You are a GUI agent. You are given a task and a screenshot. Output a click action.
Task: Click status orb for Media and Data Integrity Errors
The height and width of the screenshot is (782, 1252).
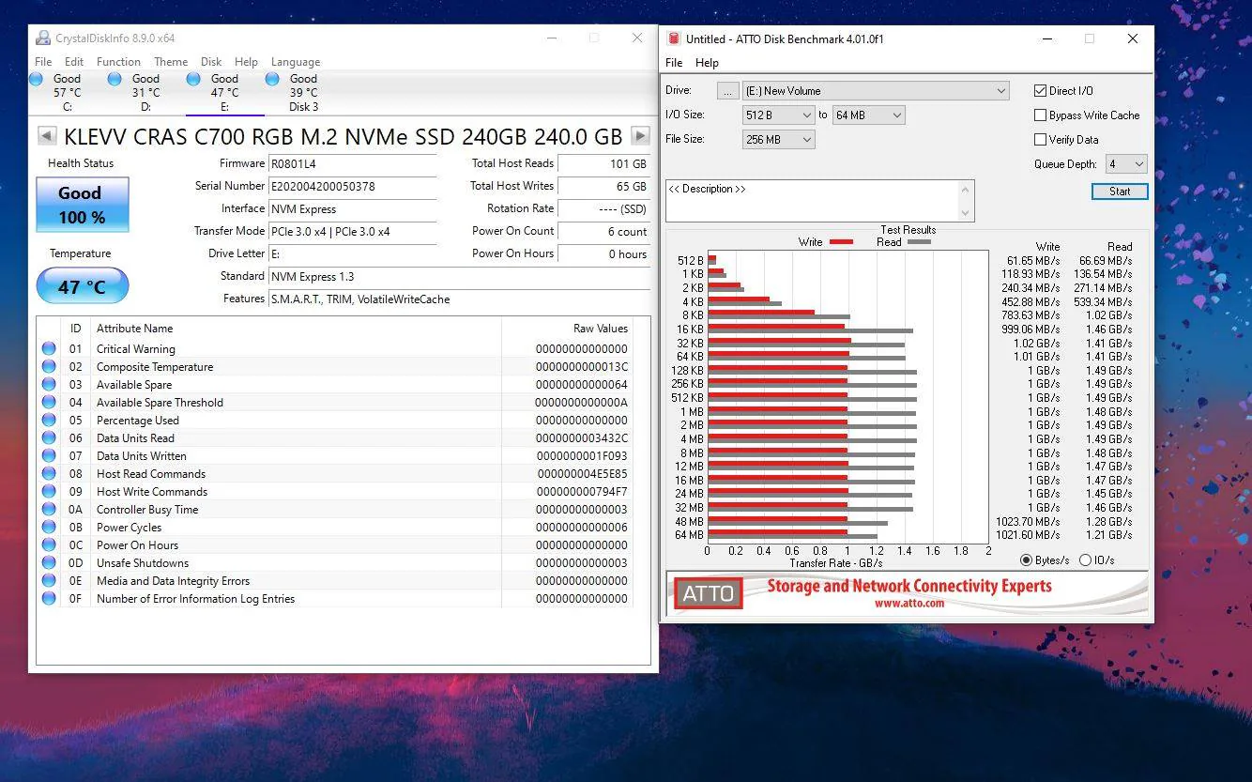49,581
